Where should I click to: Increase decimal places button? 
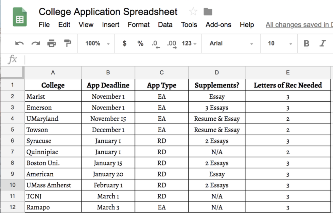[x=172, y=44]
